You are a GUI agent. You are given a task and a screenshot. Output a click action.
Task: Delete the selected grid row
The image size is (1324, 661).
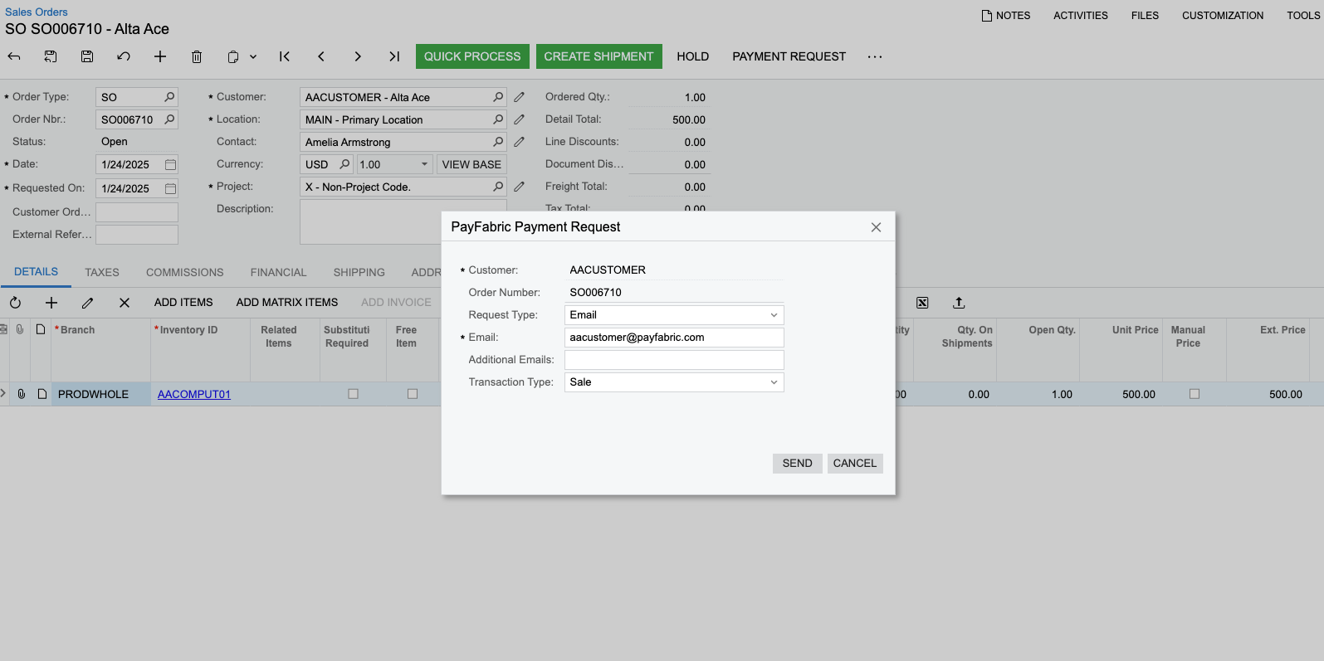click(125, 303)
